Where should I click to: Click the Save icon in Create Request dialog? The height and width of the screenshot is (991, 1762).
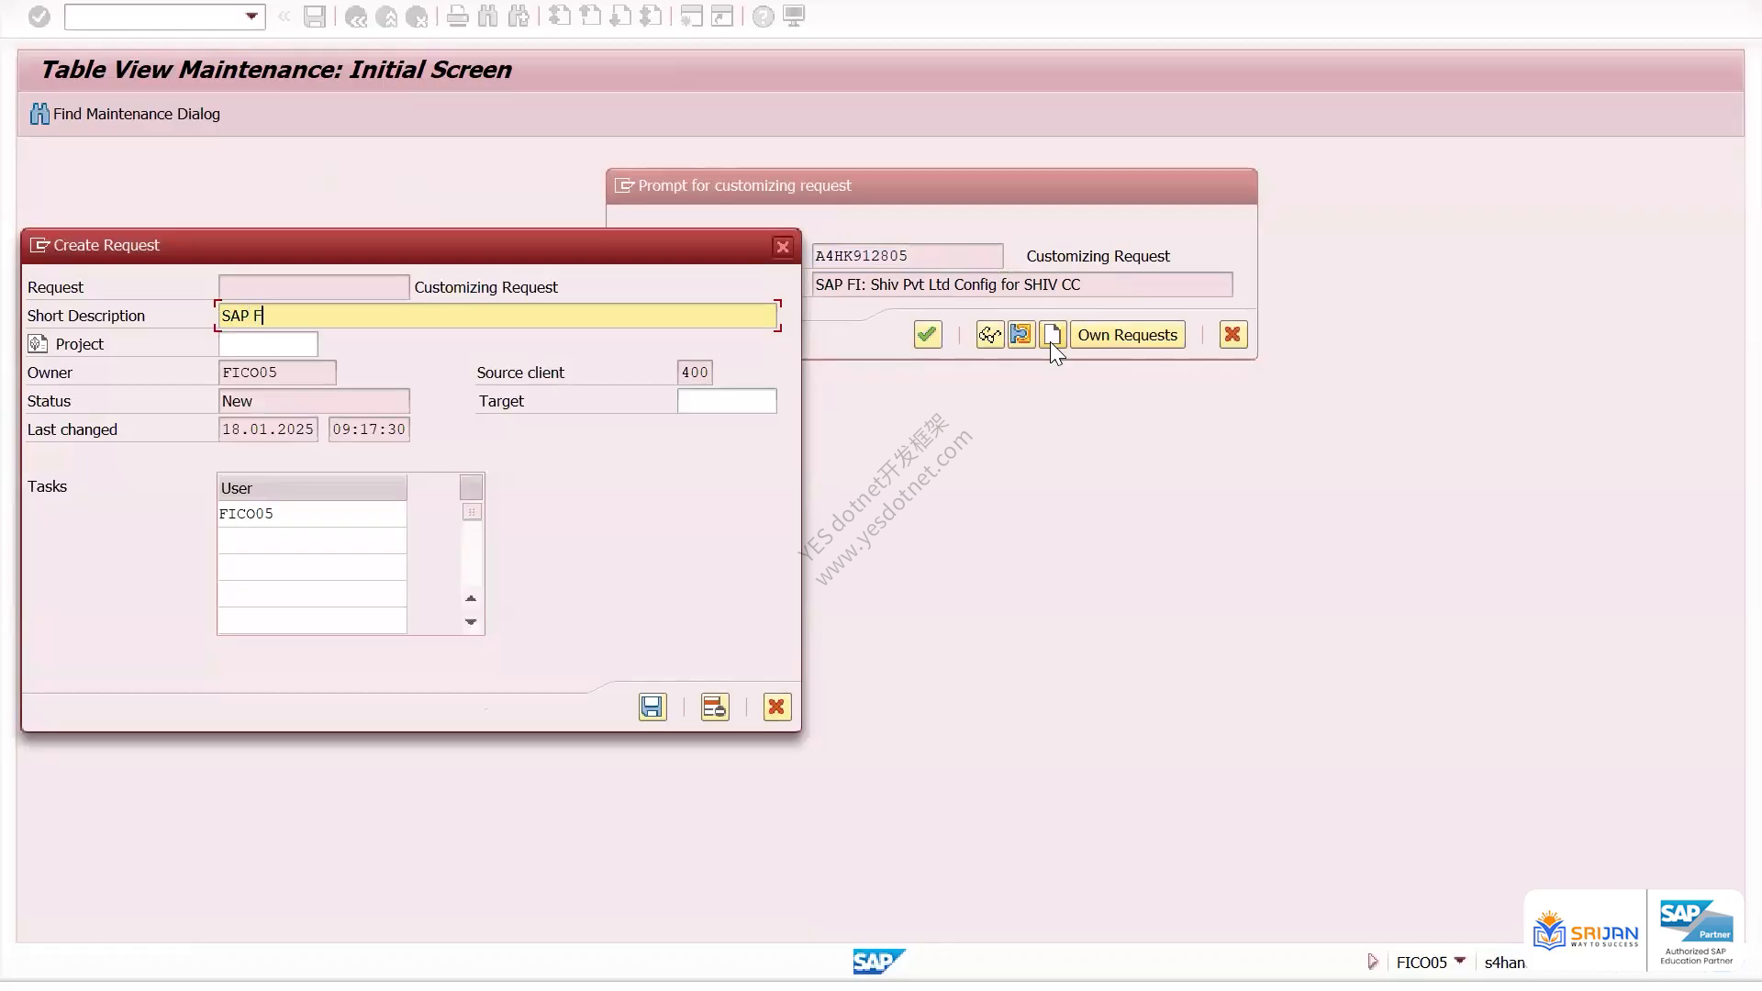point(652,707)
